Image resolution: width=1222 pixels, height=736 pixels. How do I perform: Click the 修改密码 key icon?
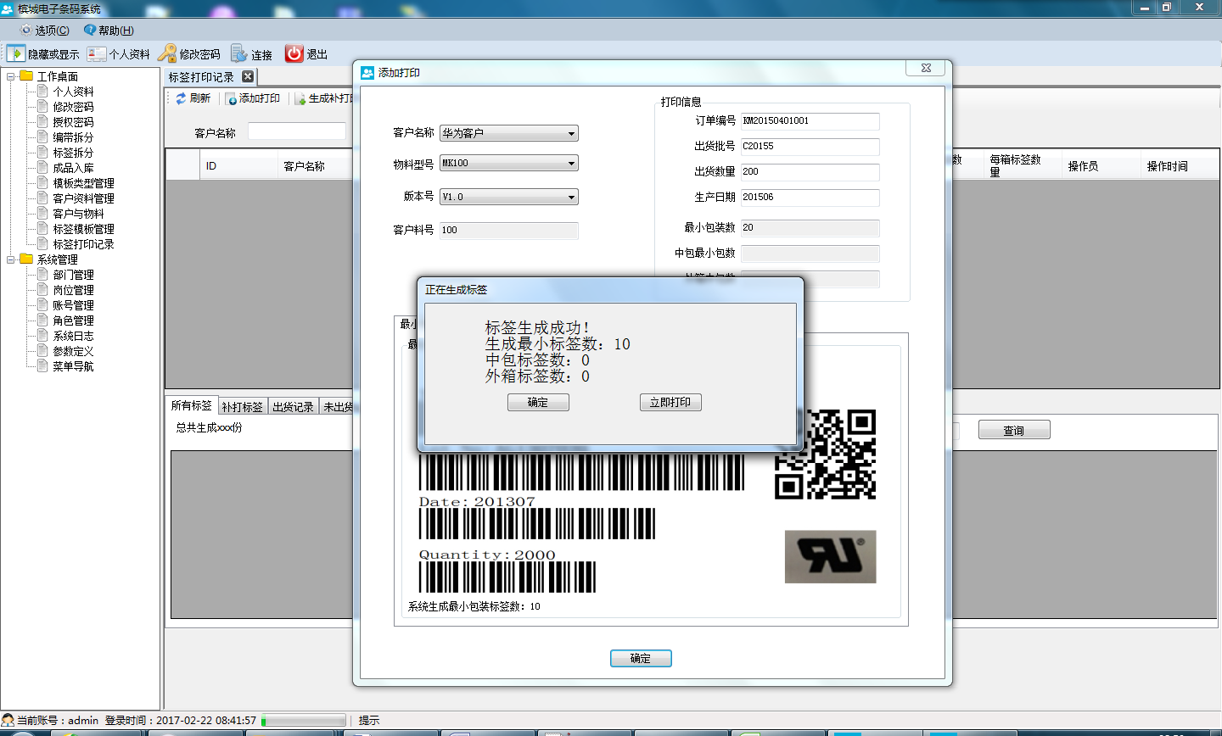[167, 53]
